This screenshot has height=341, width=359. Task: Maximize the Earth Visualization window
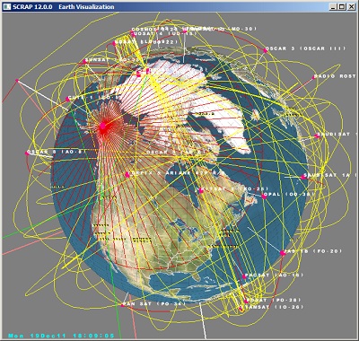pyautogui.click(x=342, y=6)
